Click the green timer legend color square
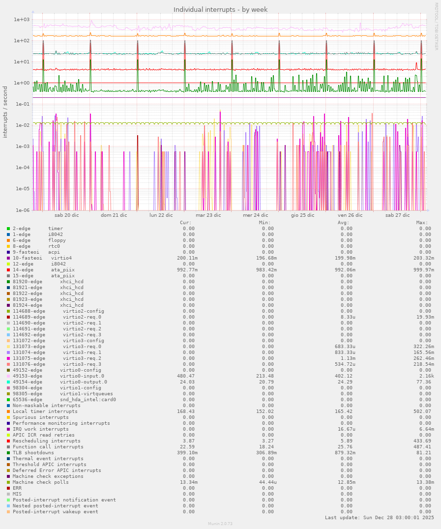 click(8, 229)
